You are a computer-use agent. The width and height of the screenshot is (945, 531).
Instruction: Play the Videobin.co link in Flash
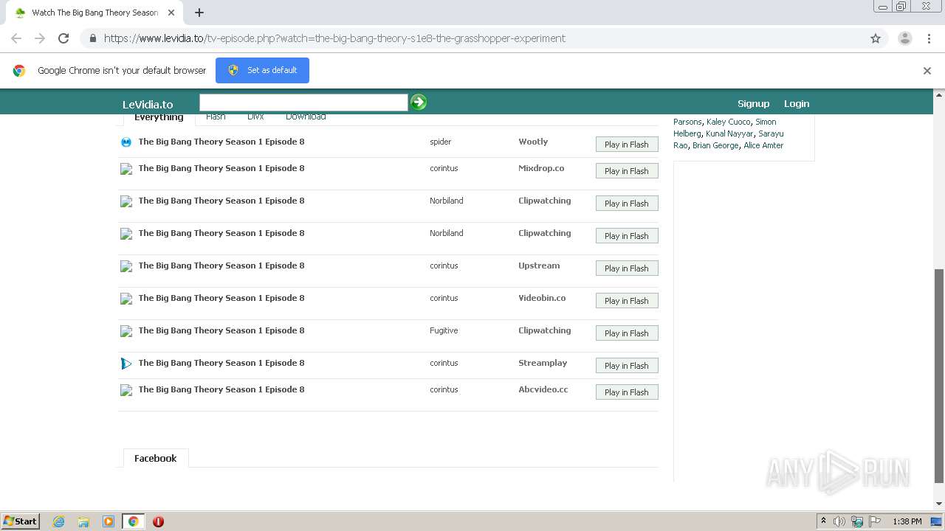pyautogui.click(x=627, y=301)
